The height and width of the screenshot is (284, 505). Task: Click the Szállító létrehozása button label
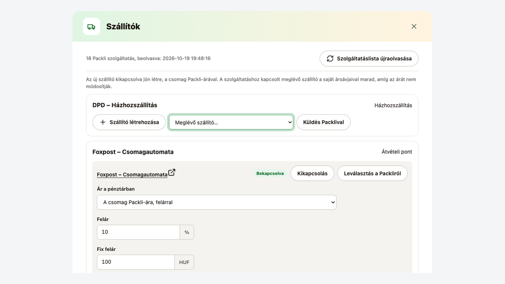click(x=134, y=123)
